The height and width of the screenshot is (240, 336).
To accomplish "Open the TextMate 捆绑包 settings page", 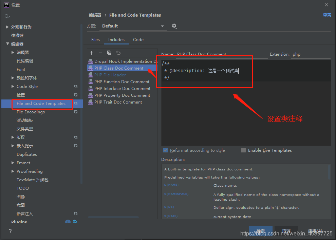I will (x=32, y=180).
